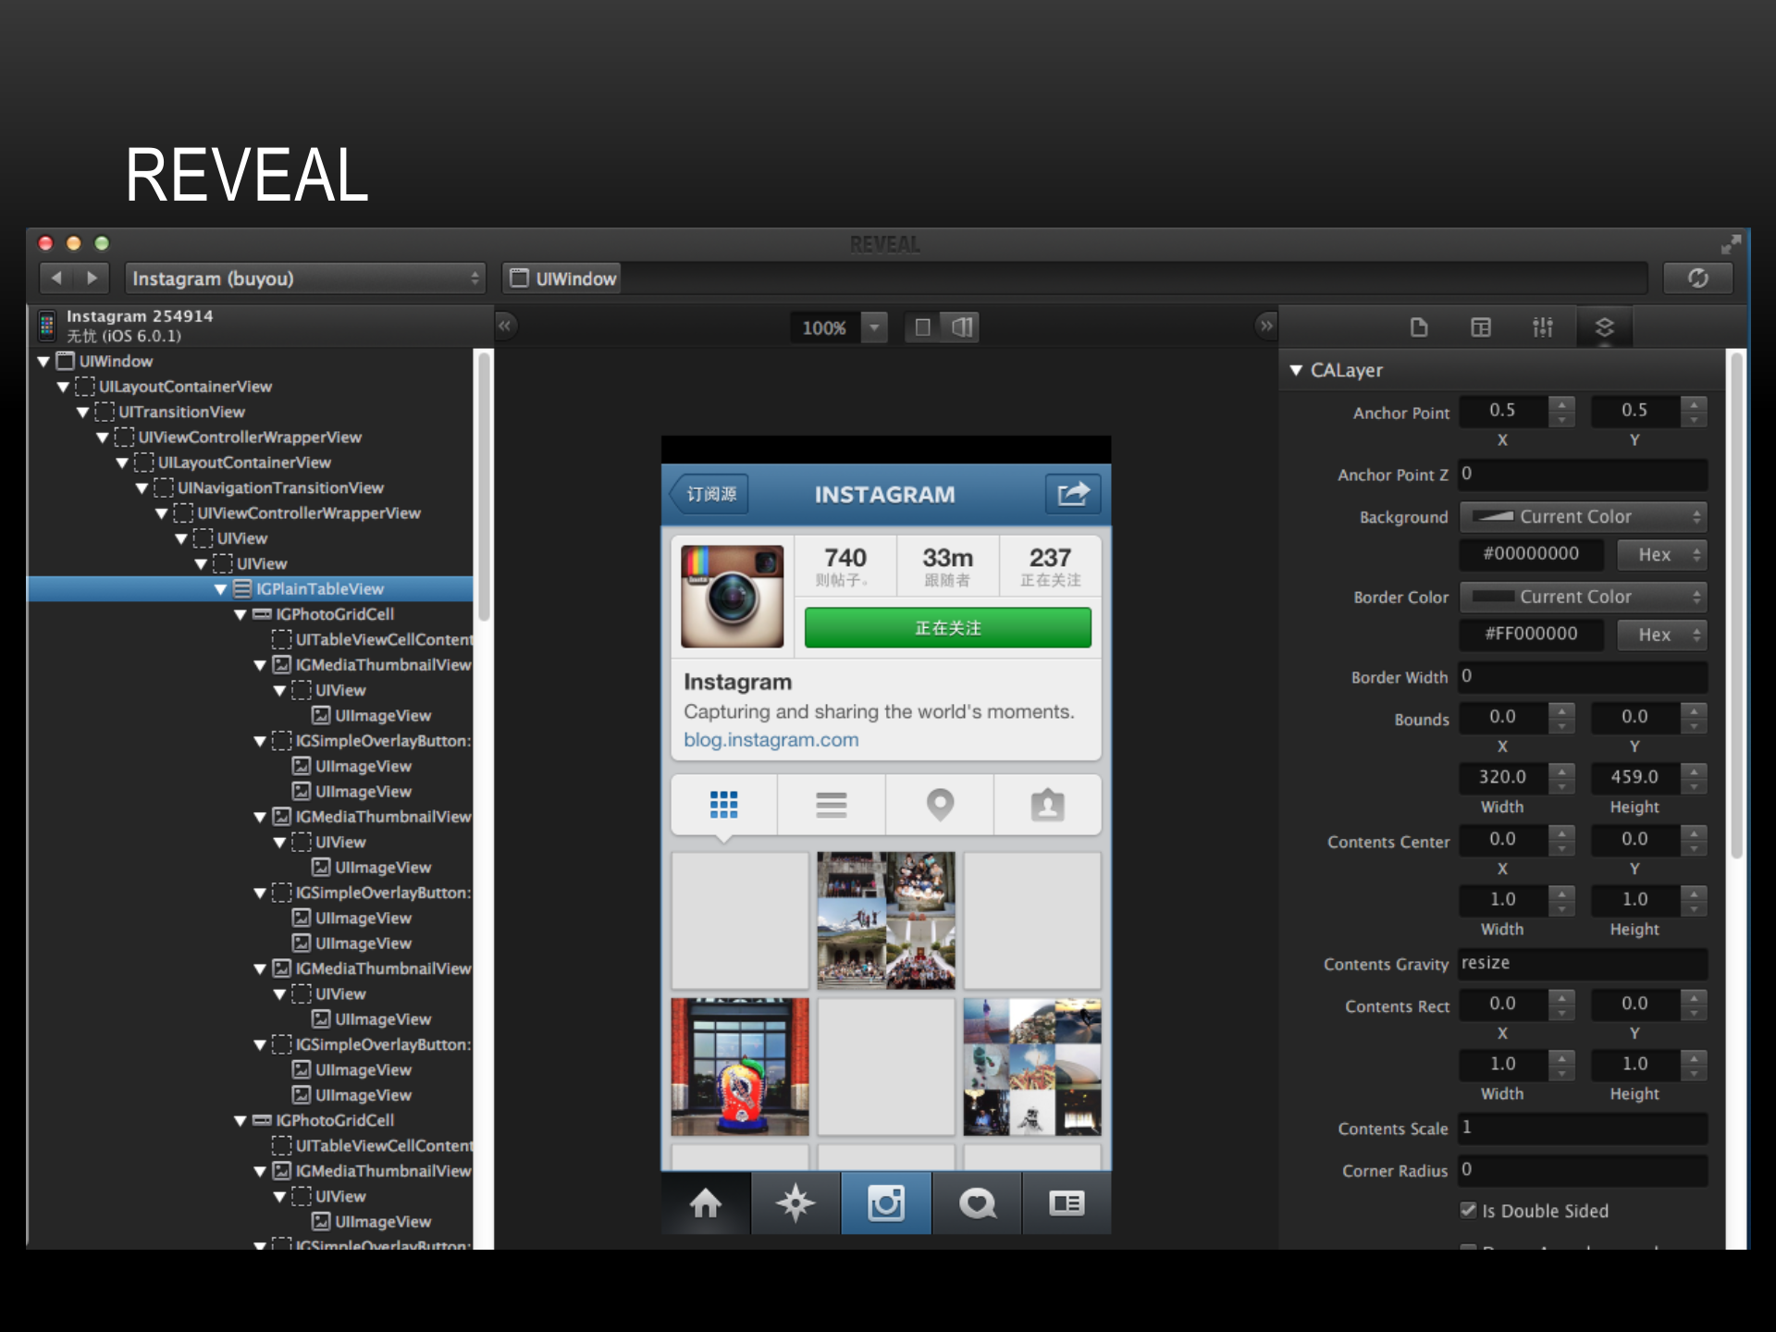Toggle the Is Double Sided checkbox
The width and height of the screenshot is (1776, 1332).
coord(1468,1210)
